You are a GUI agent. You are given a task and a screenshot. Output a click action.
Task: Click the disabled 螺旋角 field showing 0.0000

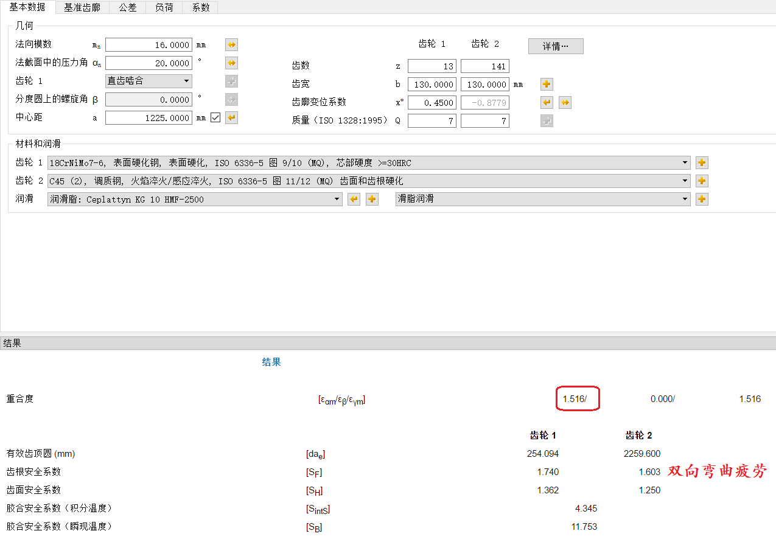point(149,100)
